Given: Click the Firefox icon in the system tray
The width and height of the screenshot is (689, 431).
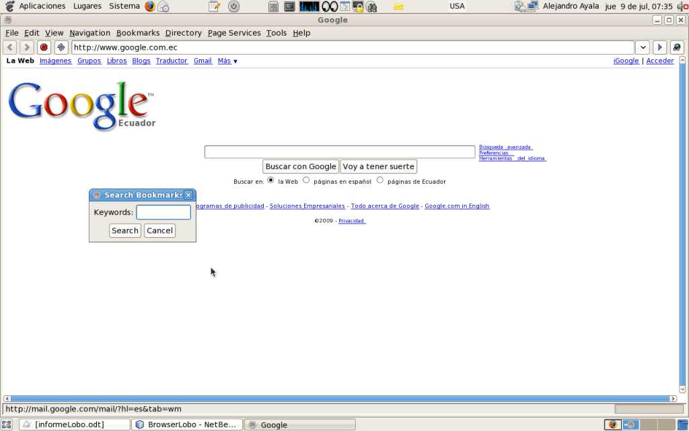Looking at the screenshot, I should [x=612, y=424].
